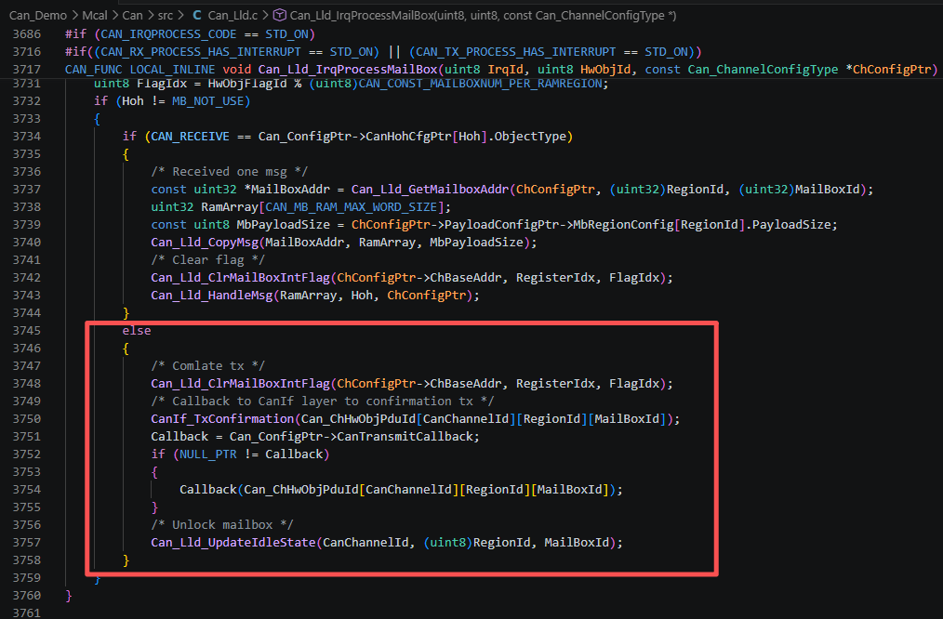
Task: Click the C file icon in breadcrumb
Action: coord(197,16)
